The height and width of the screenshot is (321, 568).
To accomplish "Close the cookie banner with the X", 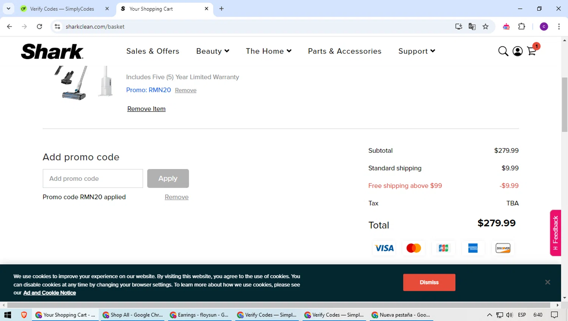I will click(x=548, y=282).
